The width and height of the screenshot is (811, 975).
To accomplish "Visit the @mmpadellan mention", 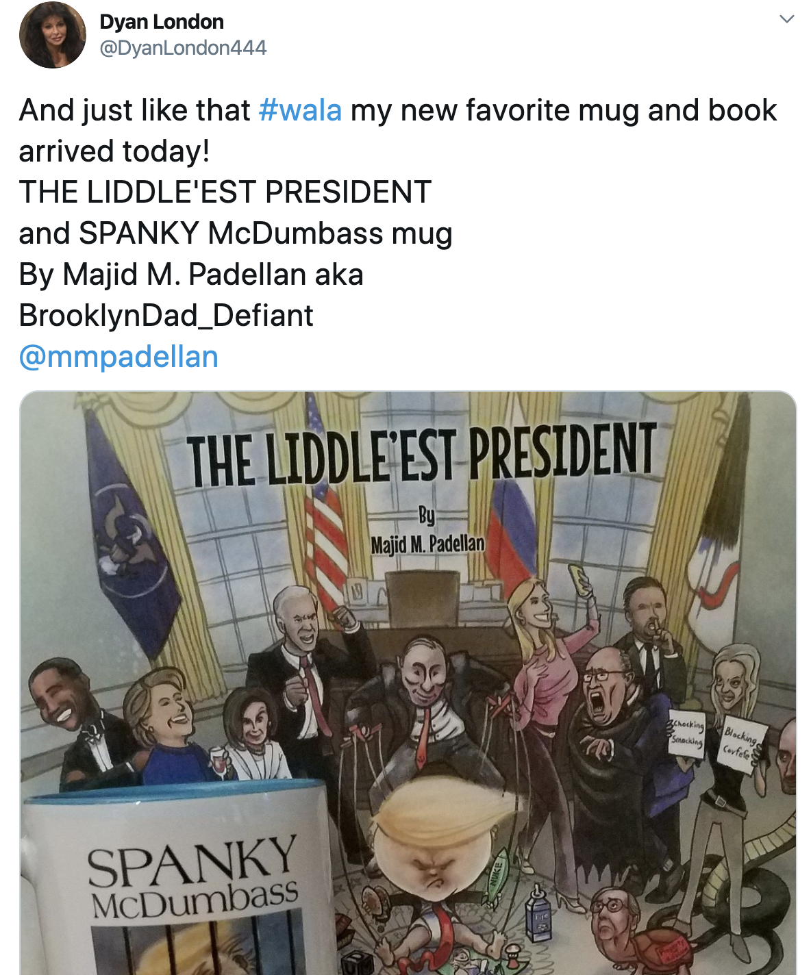I will 118,357.
